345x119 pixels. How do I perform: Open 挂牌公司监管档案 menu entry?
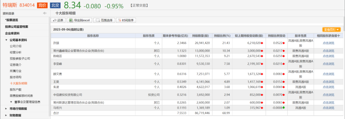tap(17, 27)
